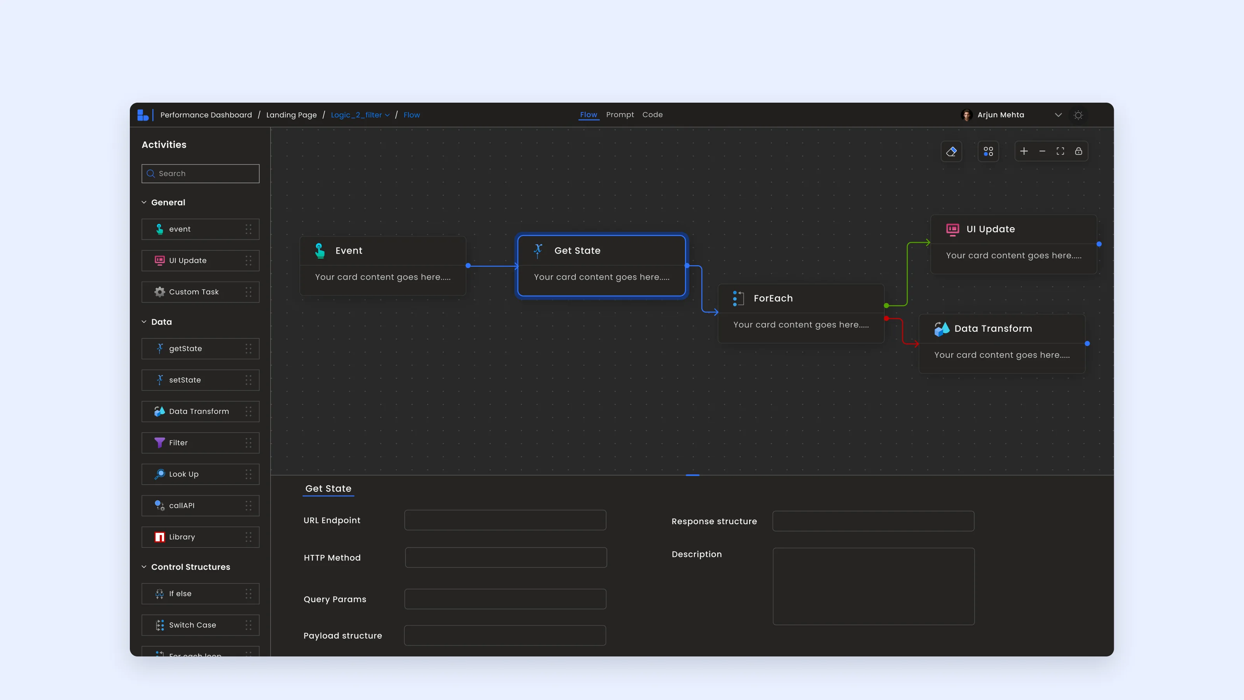Image resolution: width=1244 pixels, height=700 pixels.
Task: Zoom in with the plus icon
Action: click(1024, 151)
